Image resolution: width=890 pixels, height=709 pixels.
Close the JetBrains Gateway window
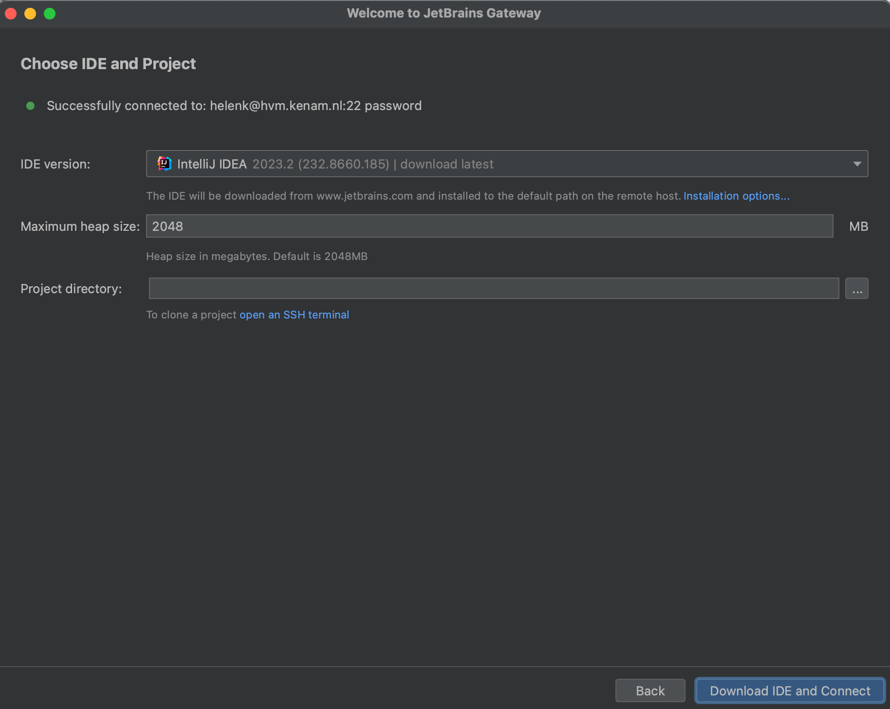tap(11, 14)
